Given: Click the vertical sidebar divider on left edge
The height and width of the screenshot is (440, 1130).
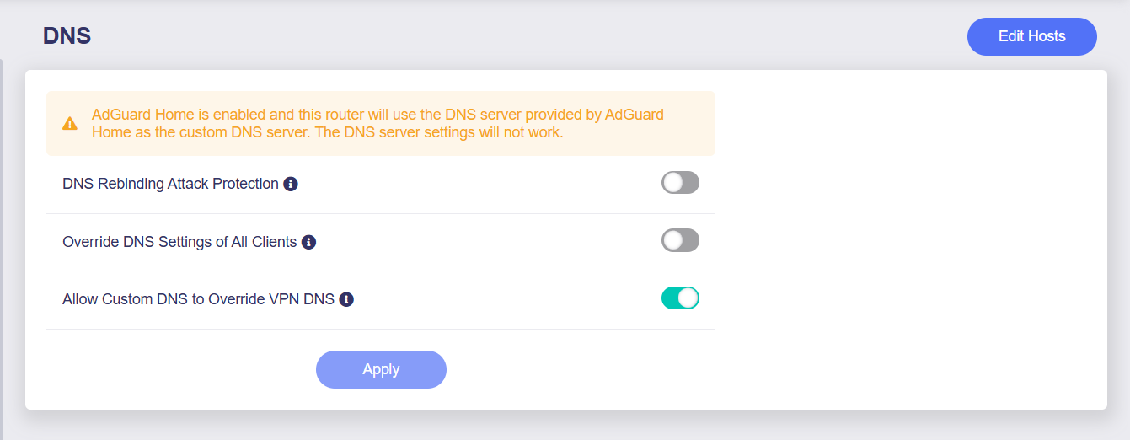Looking at the screenshot, I should [x=1, y=249].
